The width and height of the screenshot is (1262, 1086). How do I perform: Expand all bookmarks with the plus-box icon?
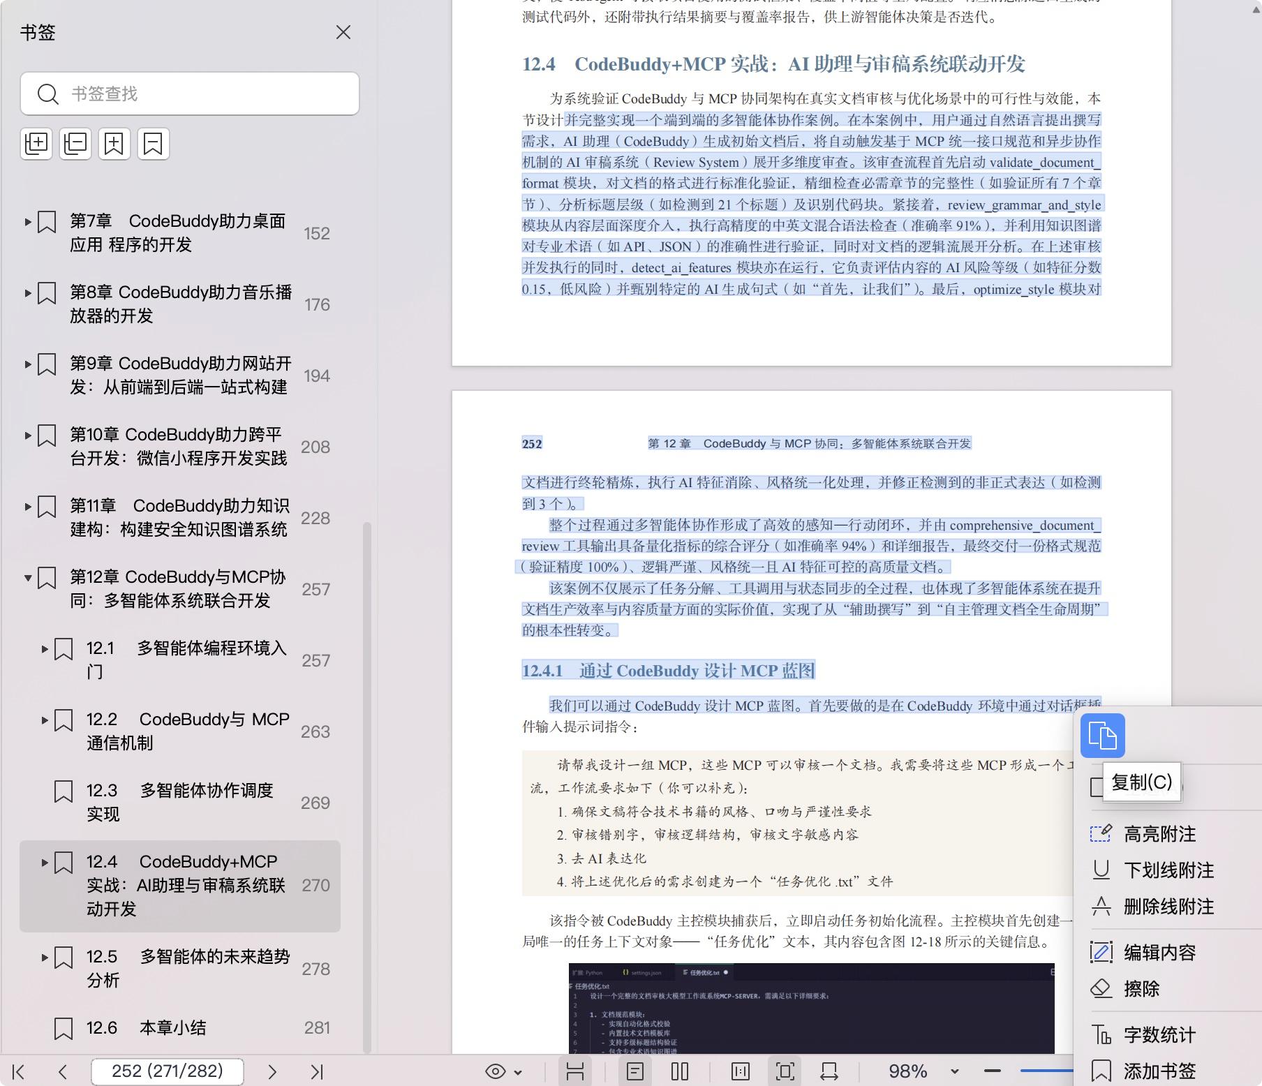[x=36, y=144]
